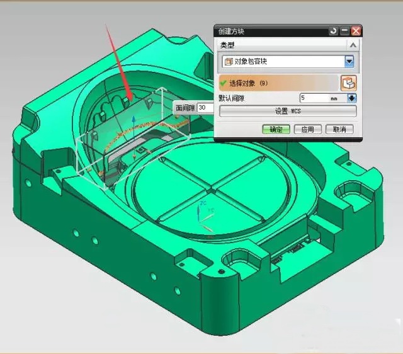Screen dimensions: 403x354
Task: Click the 应用 button
Action: click(307, 129)
